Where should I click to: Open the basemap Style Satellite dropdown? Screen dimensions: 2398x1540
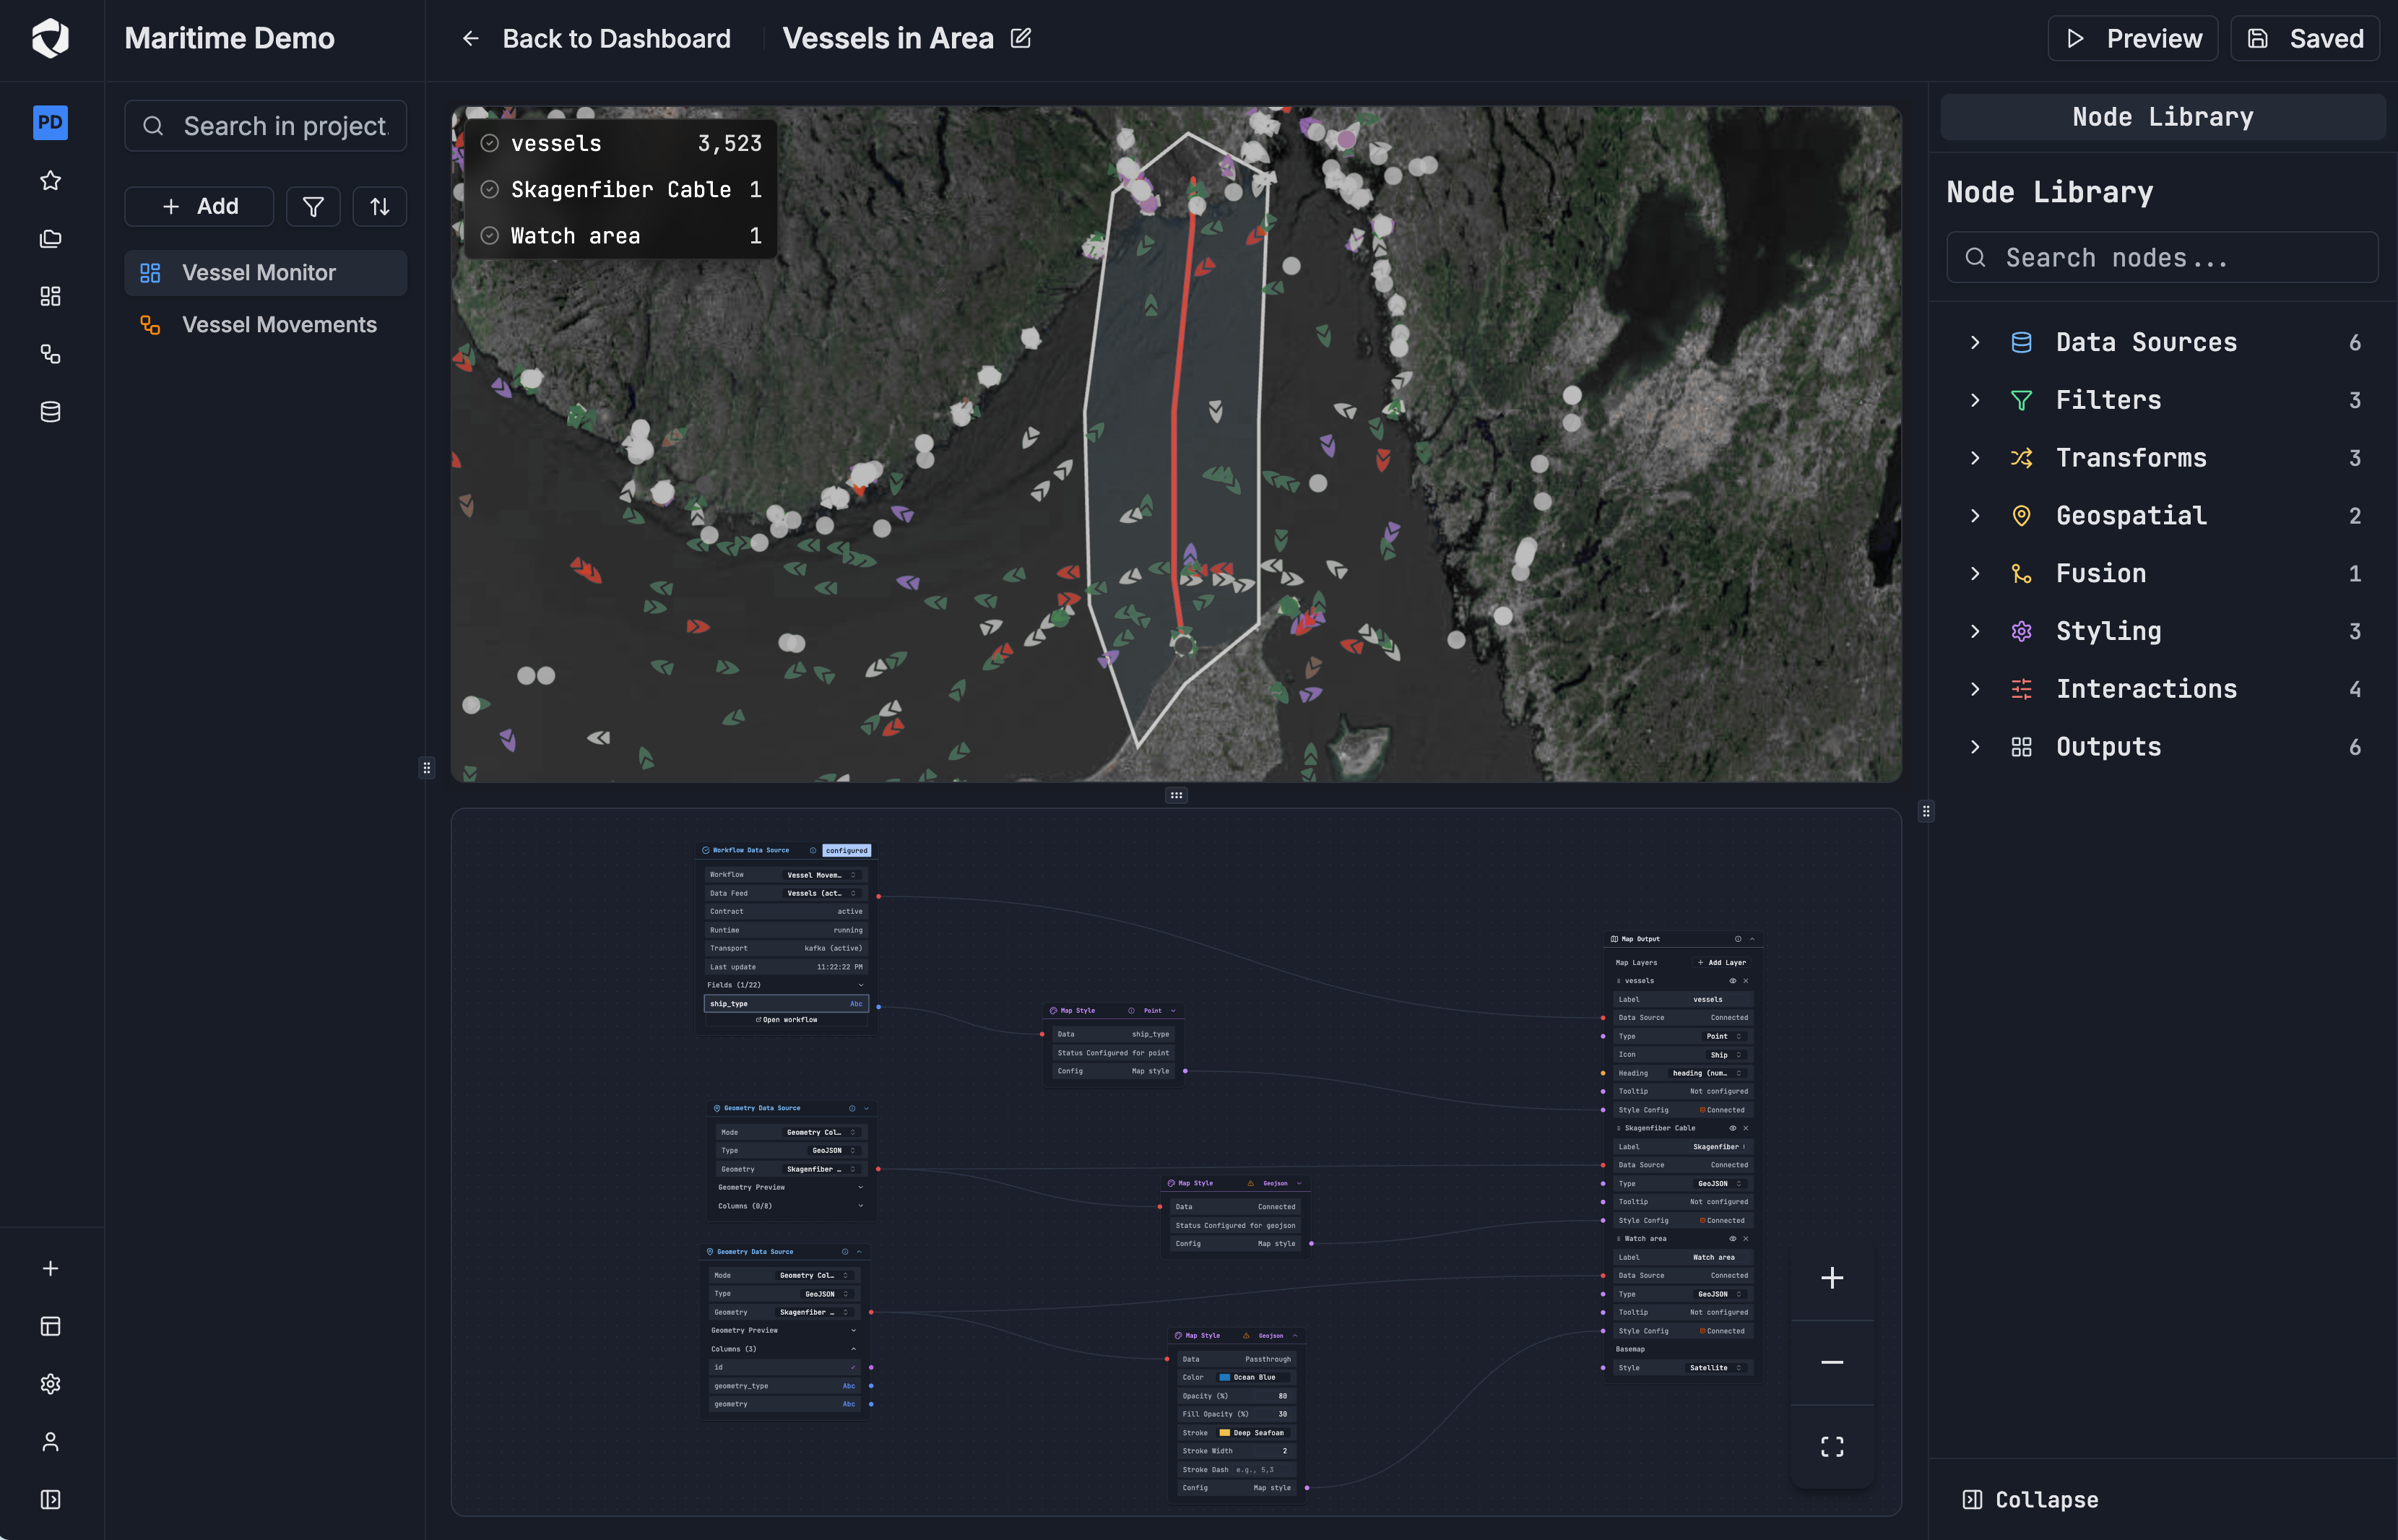point(1714,1367)
